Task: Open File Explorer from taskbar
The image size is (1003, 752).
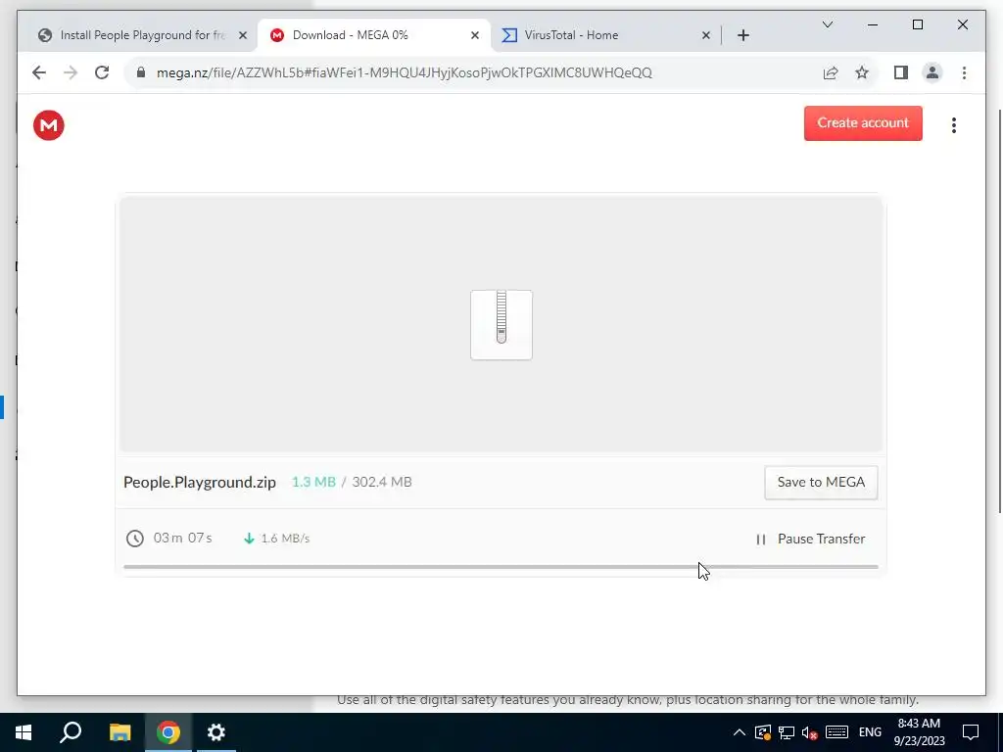Action: [119, 732]
